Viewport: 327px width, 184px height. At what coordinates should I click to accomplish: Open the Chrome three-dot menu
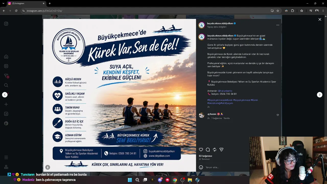(x=323, y=11)
